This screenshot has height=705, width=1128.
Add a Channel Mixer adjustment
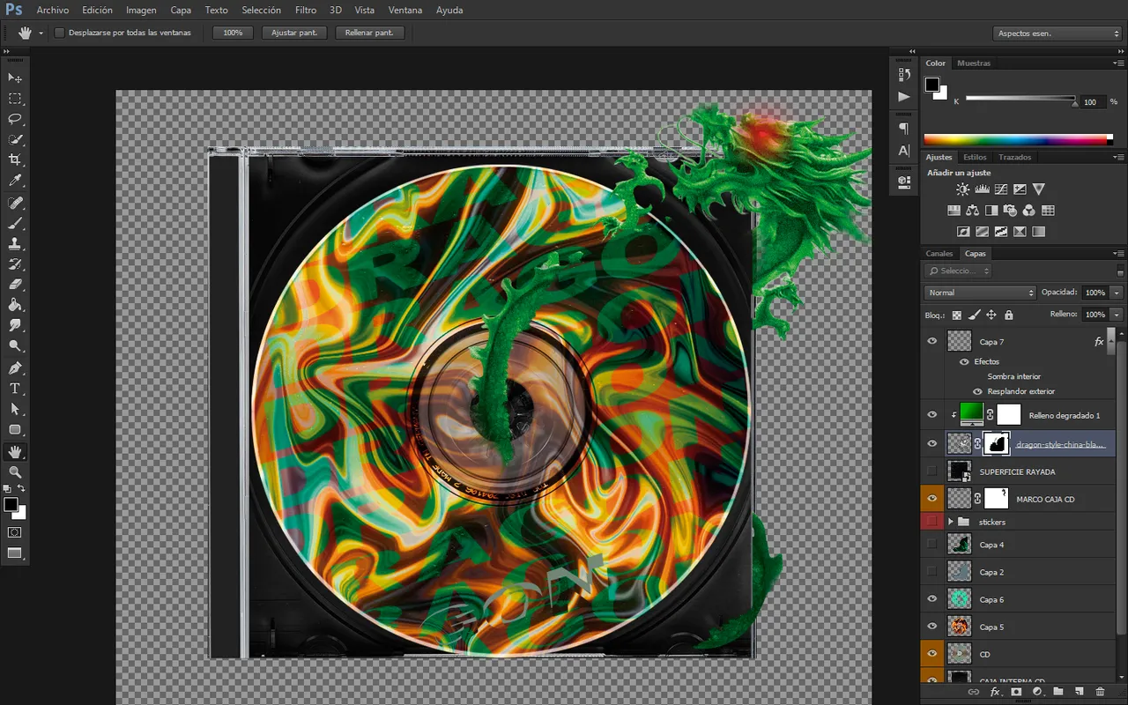tap(1028, 211)
